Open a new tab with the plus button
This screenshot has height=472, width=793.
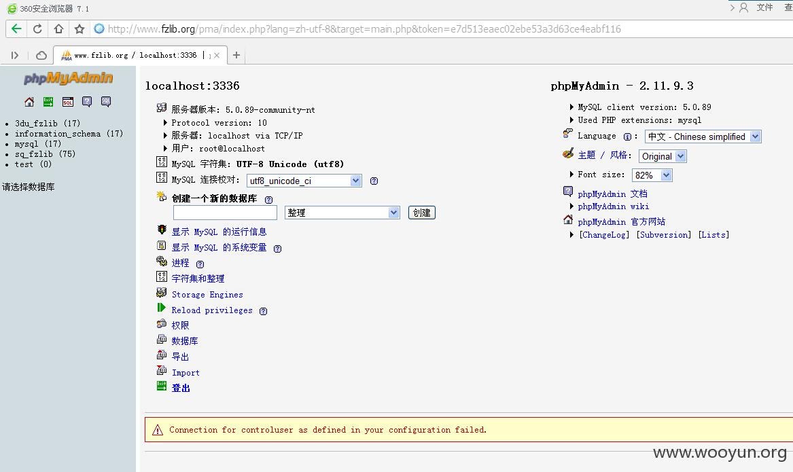pos(236,55)
